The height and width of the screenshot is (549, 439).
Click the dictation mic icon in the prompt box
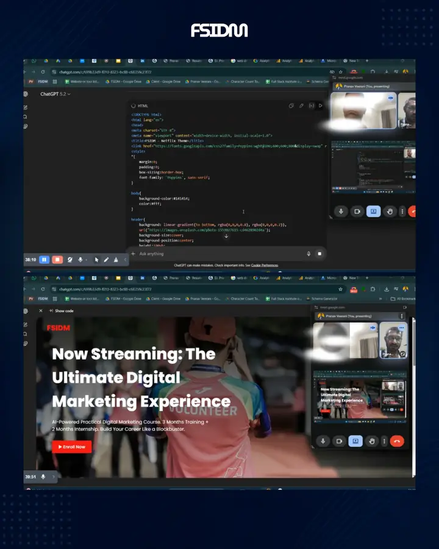pos(309,254)
